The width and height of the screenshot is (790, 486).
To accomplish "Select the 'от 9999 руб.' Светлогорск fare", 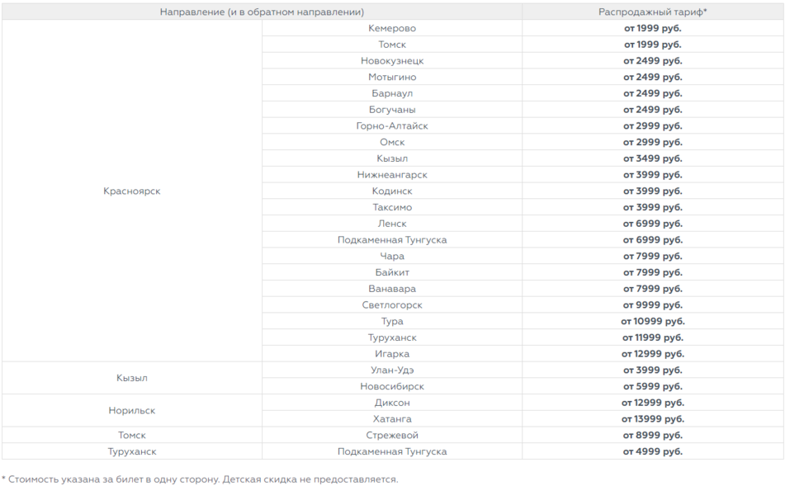I will pos(653,305).
